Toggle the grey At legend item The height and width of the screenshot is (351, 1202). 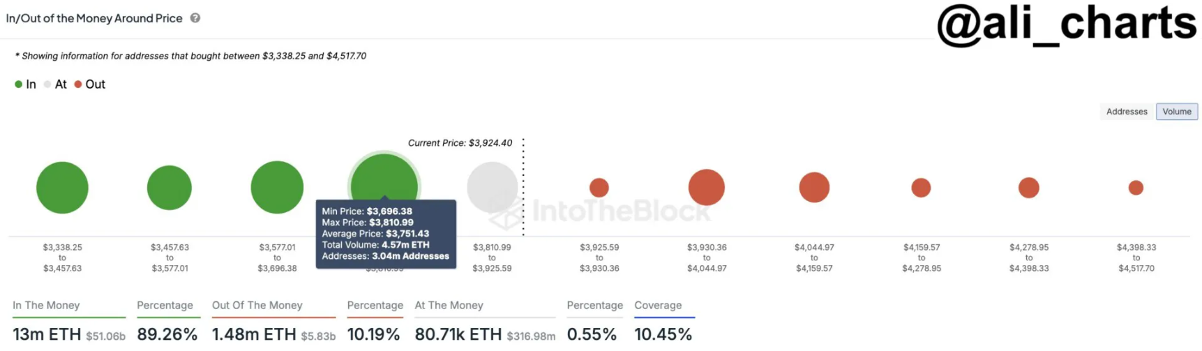pyautogui.click(x=55, y=84)
